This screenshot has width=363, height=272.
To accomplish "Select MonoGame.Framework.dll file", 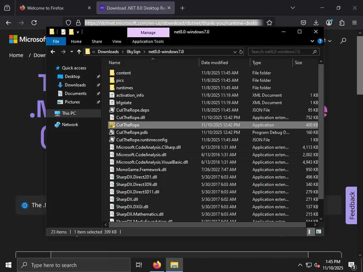I will click(x=141, y=170).
